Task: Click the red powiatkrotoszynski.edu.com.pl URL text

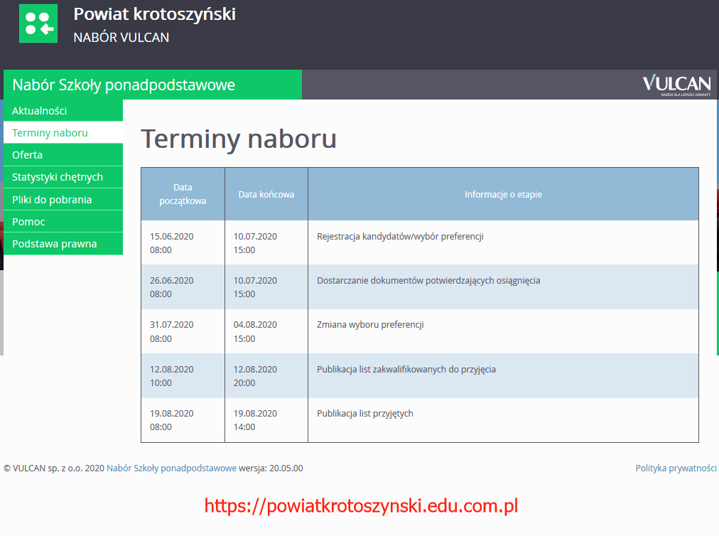Action: (x=361, y=505)
